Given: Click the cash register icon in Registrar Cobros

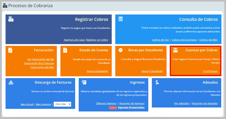Looking at the screenshot, I should coord(11,20).
